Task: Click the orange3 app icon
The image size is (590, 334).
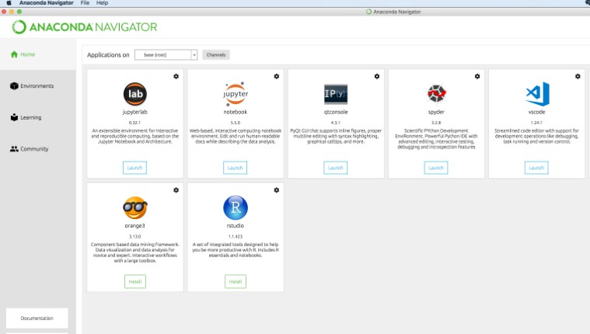Action: point(135,207)
